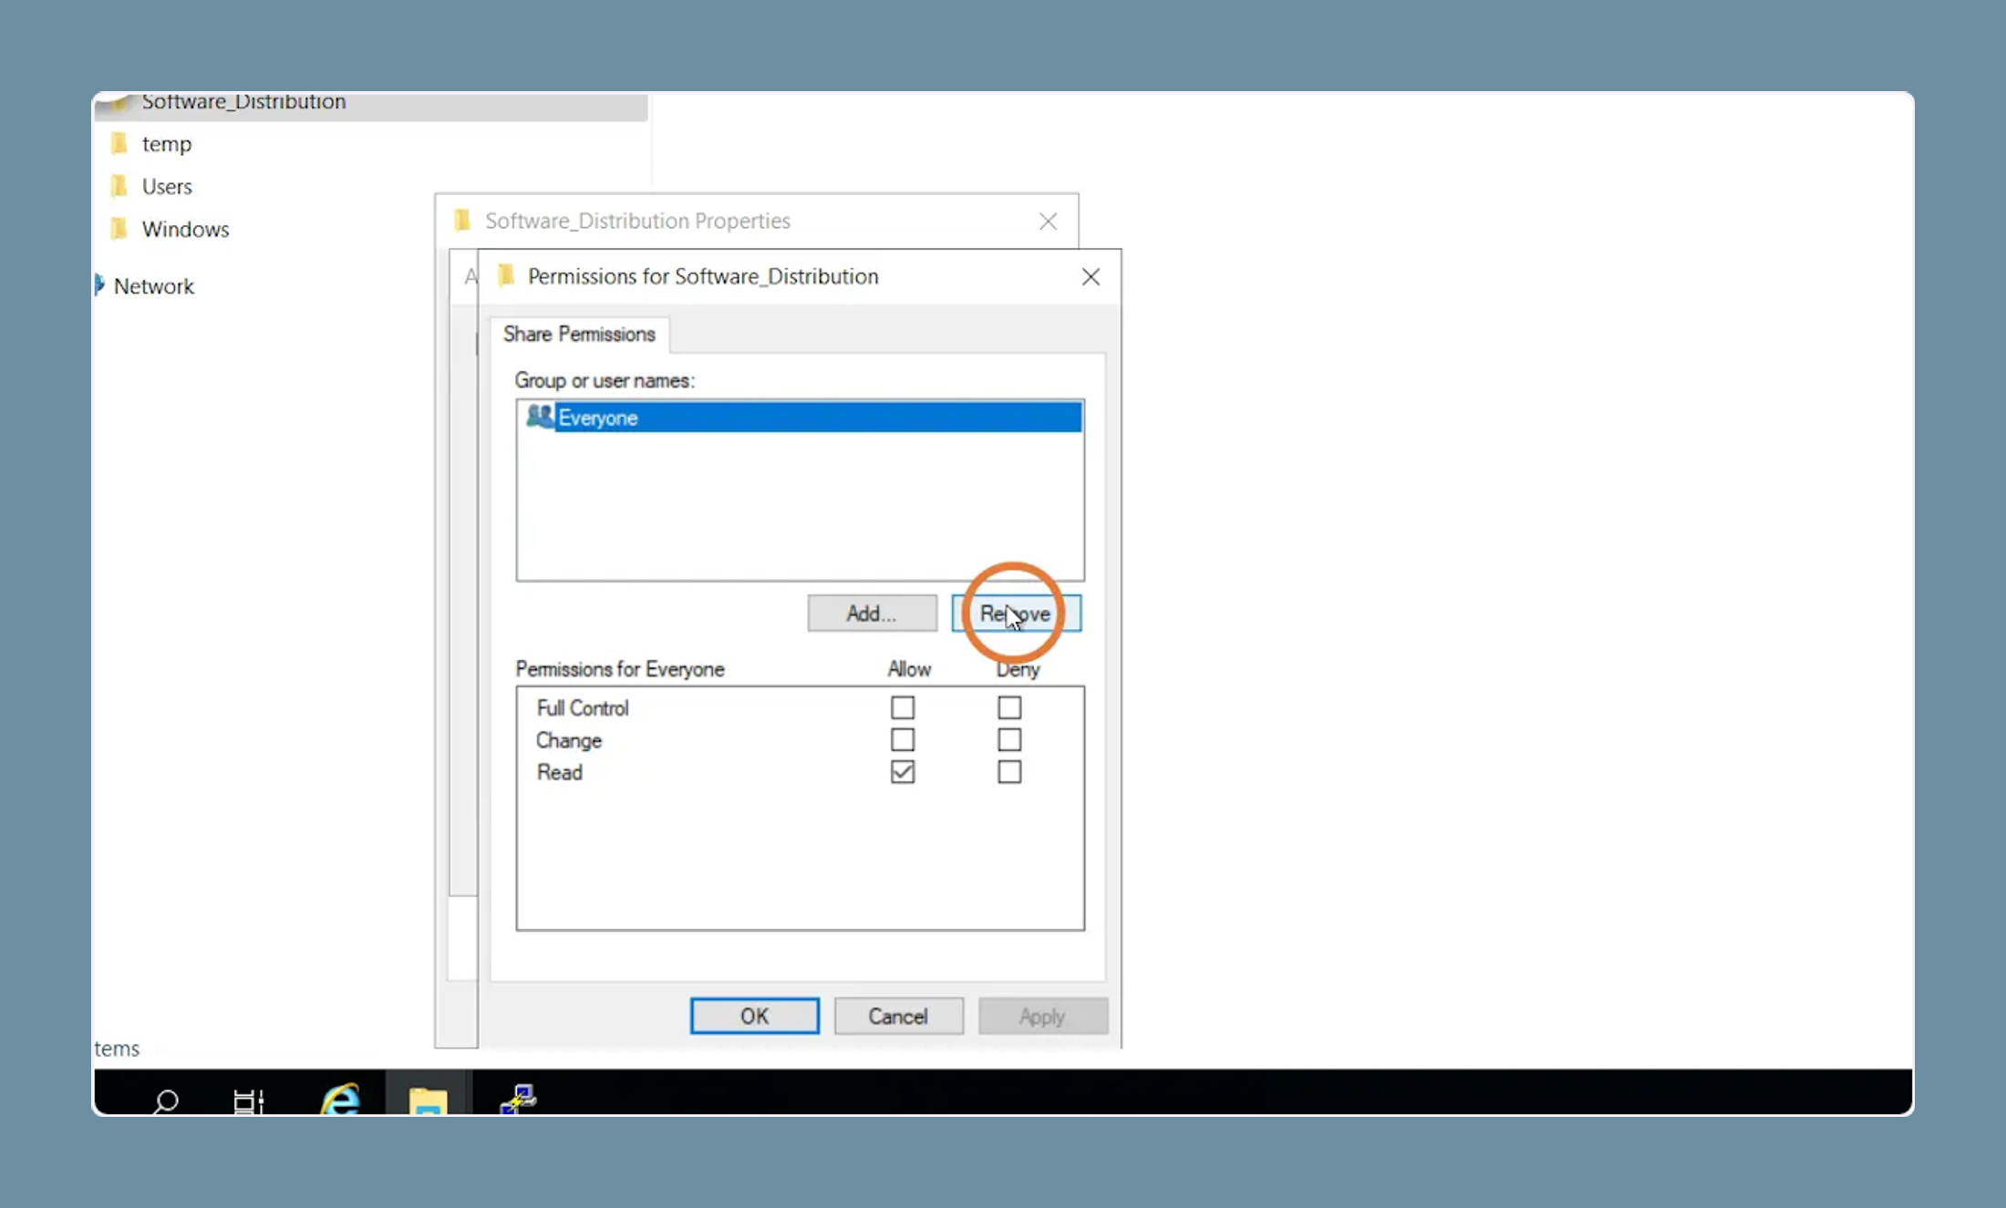Click the Full Control permission row label
This screenshot has height=1208, width=2006.
582,707
